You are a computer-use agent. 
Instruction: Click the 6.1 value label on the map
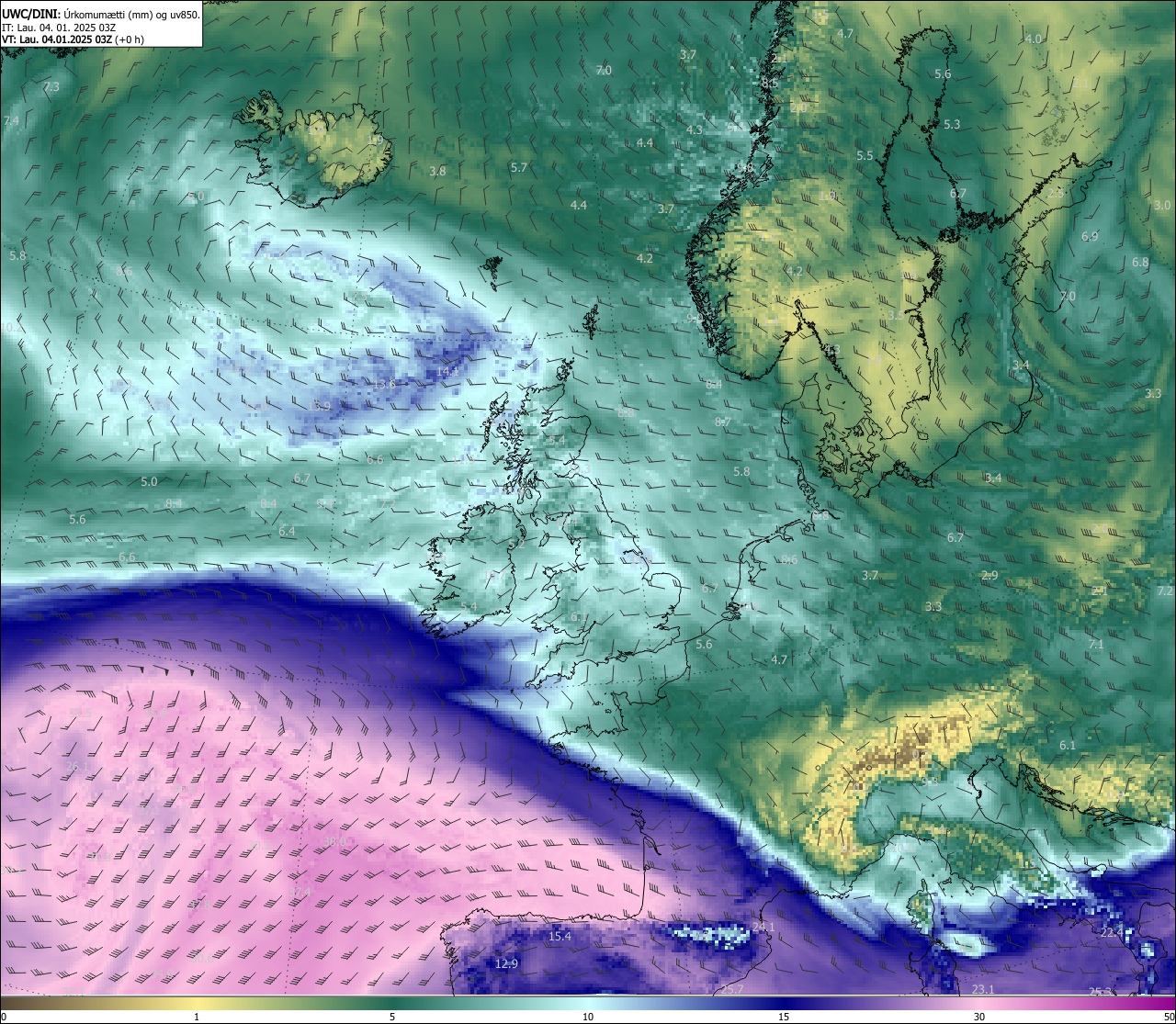point(1067,746)
